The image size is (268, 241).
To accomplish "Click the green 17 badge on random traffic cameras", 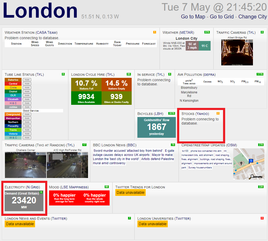I will [x=84, y=145].
